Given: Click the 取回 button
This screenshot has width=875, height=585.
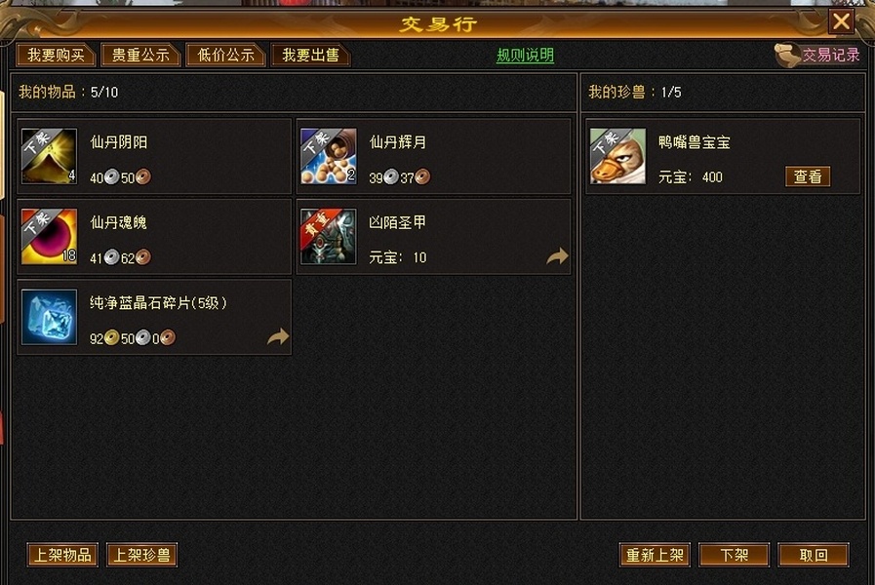Looking at the screenshot, I should 814,555.
